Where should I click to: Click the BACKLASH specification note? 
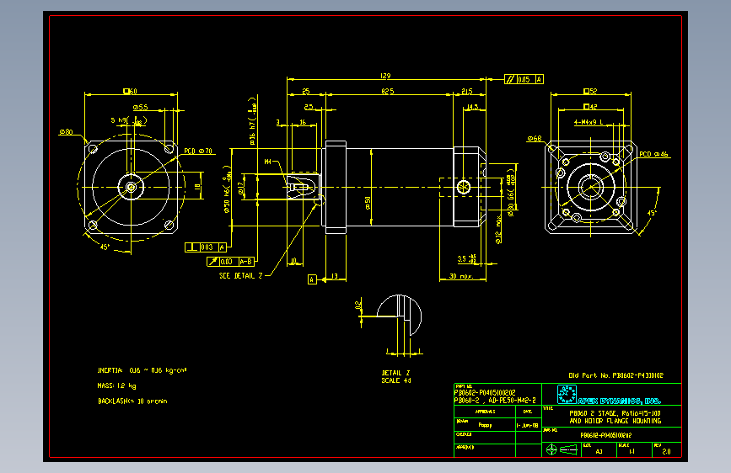coord(132,401)
